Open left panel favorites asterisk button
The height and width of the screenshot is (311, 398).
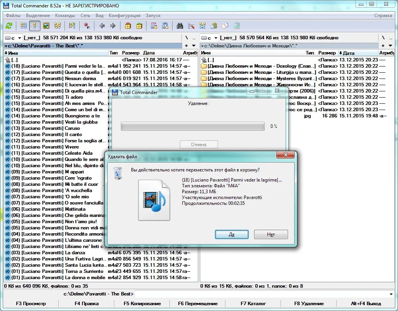(187, 46)
